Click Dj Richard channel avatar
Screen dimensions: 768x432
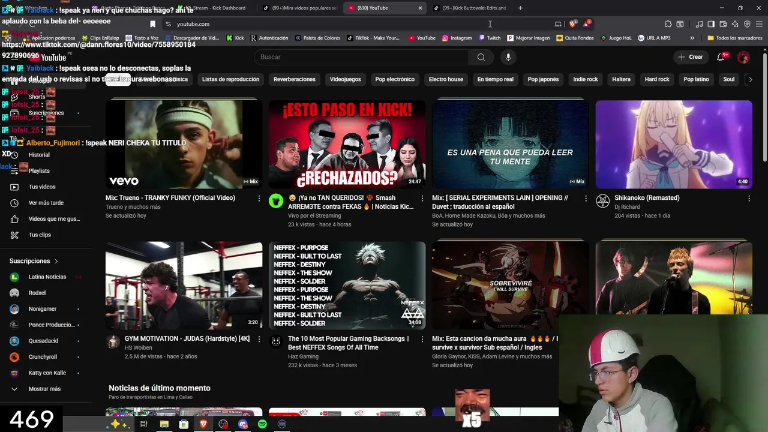[x=602, y=201]
